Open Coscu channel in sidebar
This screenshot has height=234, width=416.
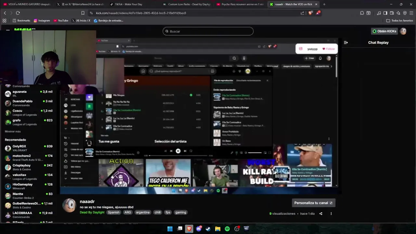tap(29, 112)
